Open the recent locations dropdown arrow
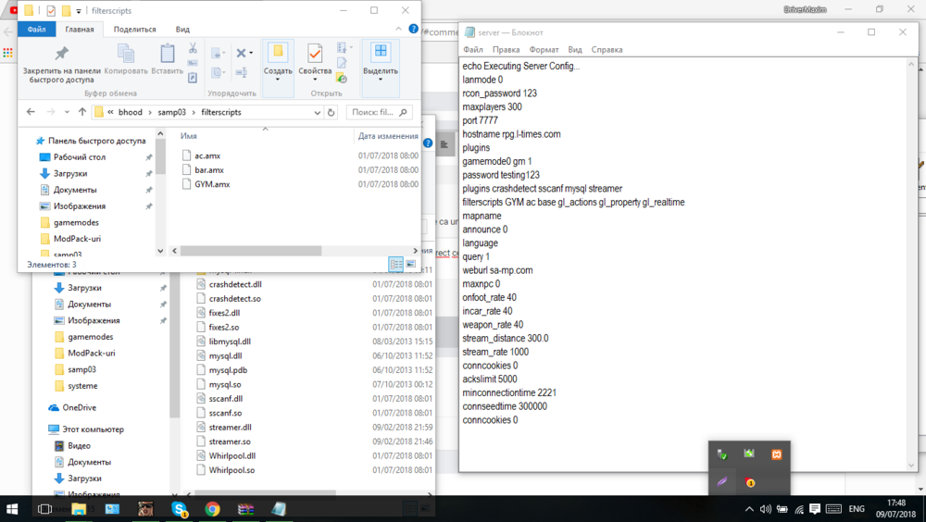 click(67, 112)
